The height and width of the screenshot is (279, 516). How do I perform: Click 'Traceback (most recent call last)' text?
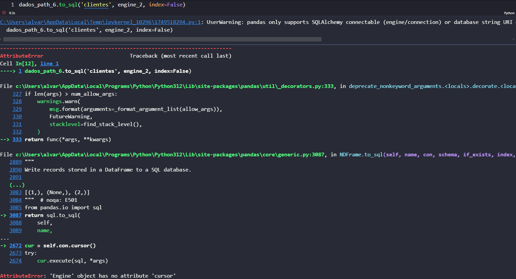click(181, 56)
